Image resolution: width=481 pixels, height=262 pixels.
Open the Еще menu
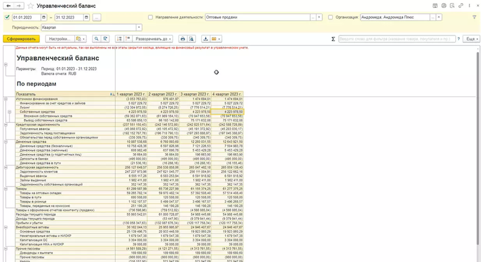point(471,39)
